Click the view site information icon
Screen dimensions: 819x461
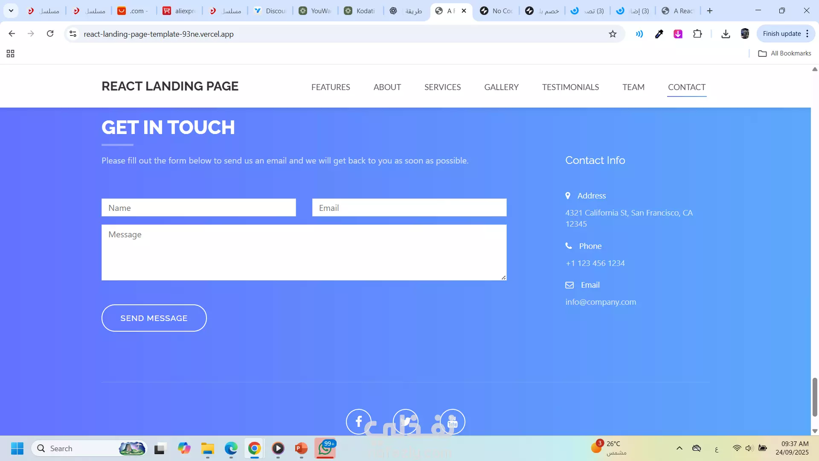tap(73, 34)
